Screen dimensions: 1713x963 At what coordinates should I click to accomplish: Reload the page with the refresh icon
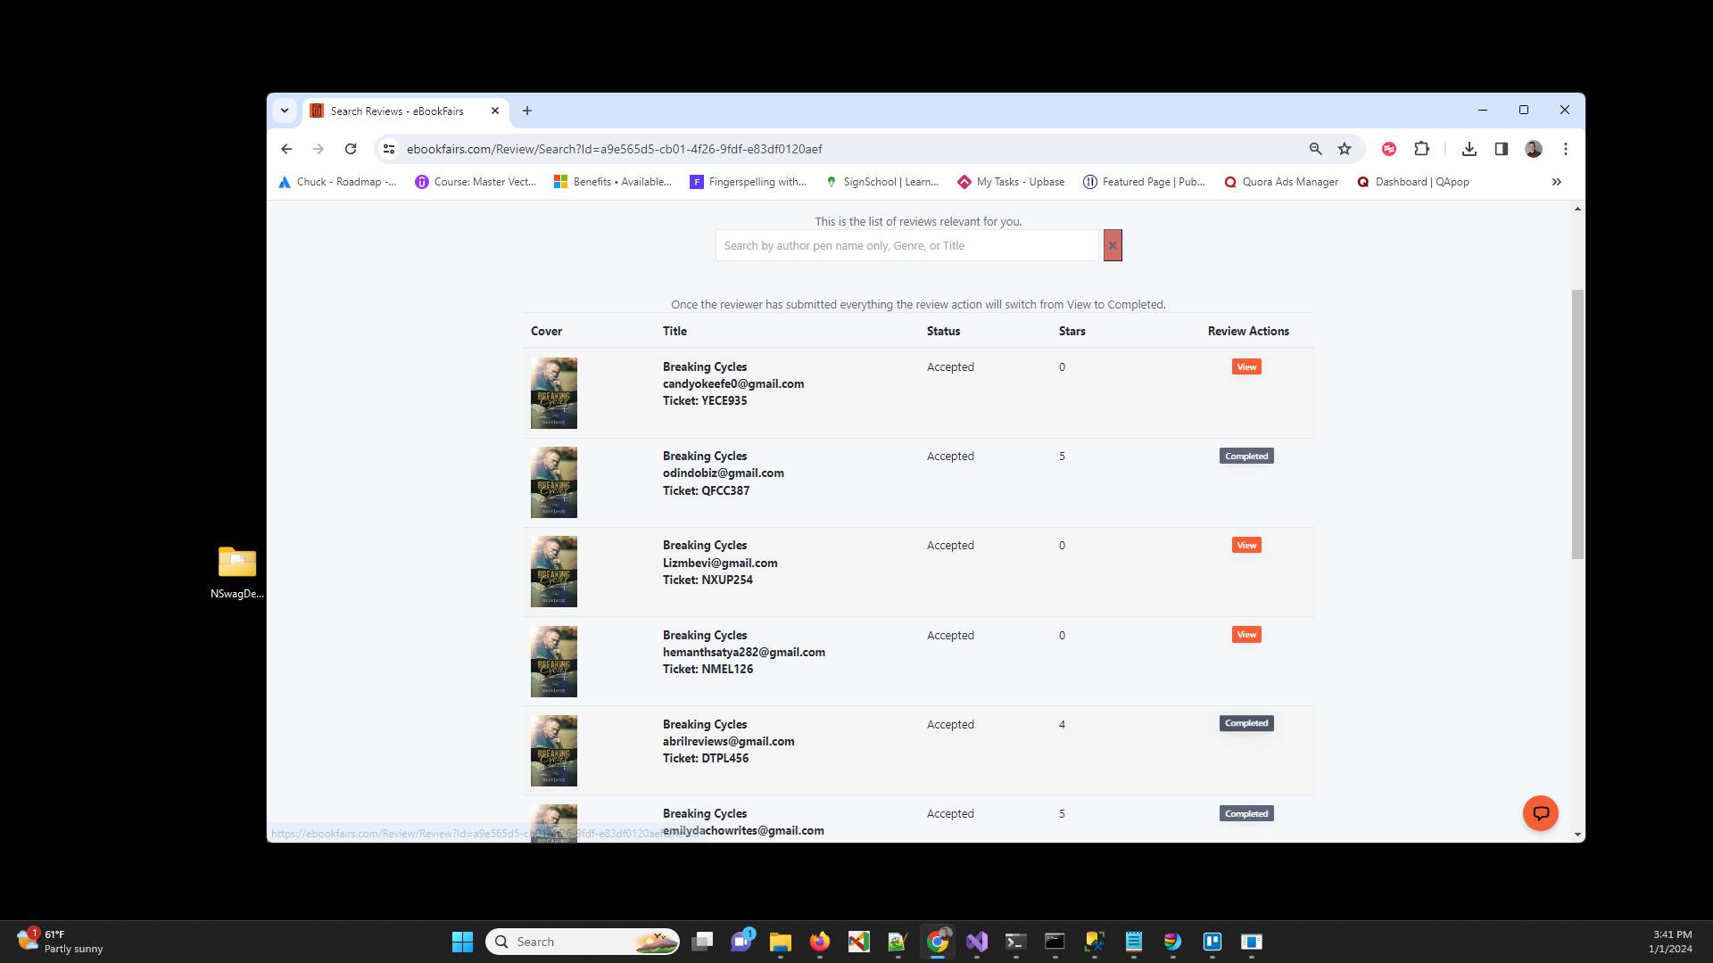[351, 149]
